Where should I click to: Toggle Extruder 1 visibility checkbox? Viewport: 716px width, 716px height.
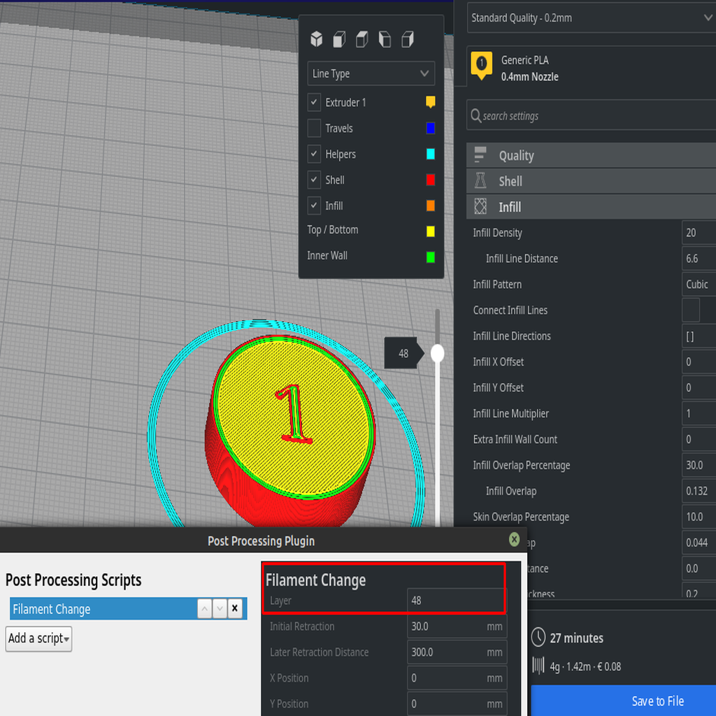[x=314, y=102]
